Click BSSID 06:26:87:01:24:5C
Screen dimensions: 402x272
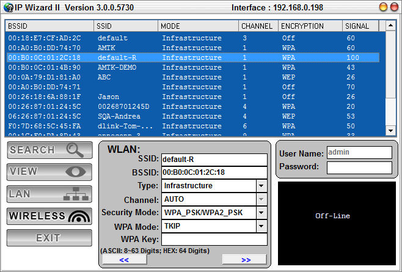pos(45,116)
